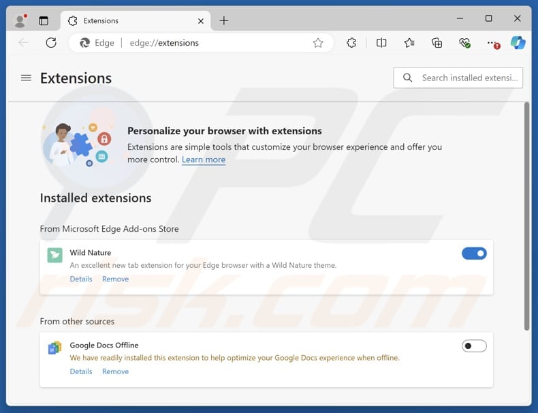Open the tab actions menu
The width and height of the screenshot is (538, 413).
[x=44, y=21]
